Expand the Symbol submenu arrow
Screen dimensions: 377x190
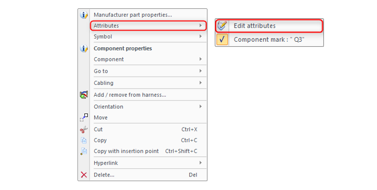[x=201, y=36]
